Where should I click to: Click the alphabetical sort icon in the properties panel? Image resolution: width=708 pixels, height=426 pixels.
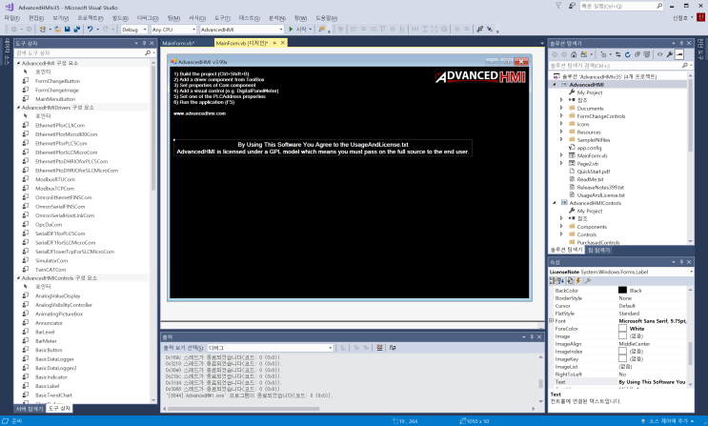[561, 280]
